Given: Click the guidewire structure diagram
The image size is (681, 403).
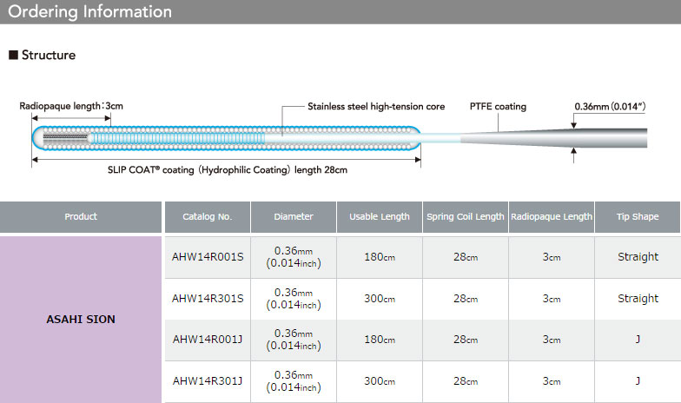Looking at the screenshot, I should pyautogui.click(x=339, y=138).
